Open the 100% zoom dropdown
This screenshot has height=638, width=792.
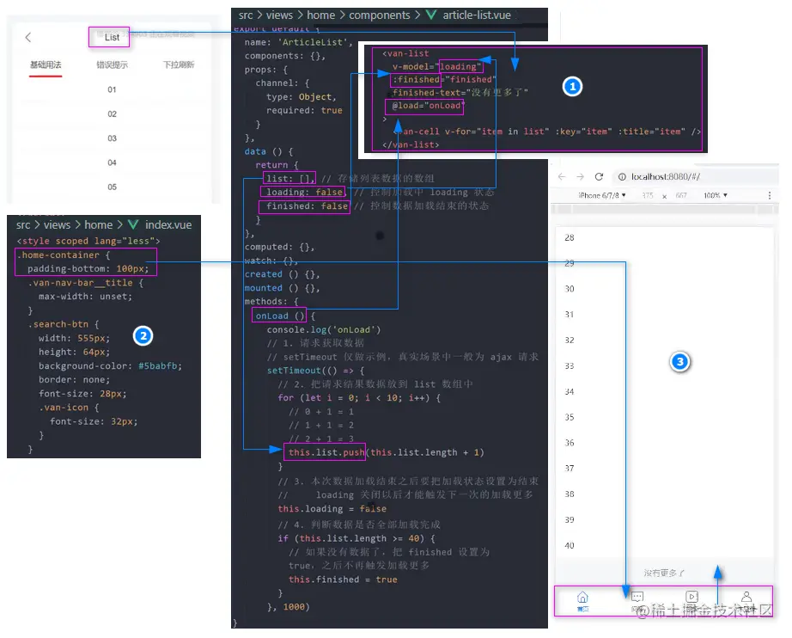click(x=716, y=195)
